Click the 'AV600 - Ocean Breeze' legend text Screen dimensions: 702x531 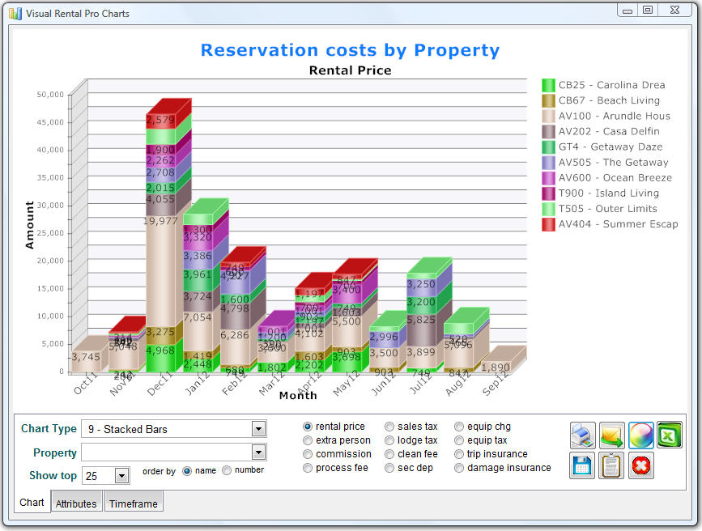tap(615, 178)
